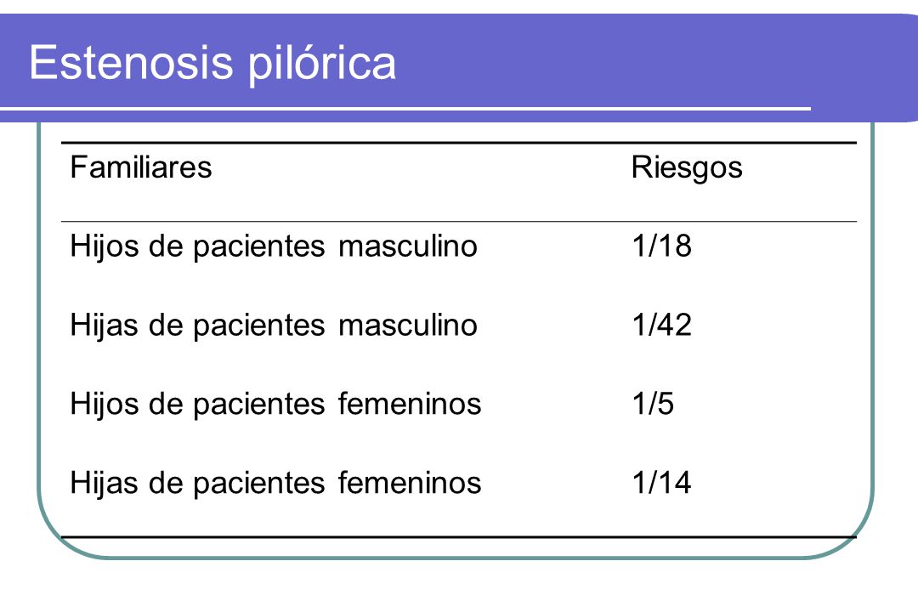918x612 pixels.
Task: Click the table's bottom black border line
Action: point(458,536)
